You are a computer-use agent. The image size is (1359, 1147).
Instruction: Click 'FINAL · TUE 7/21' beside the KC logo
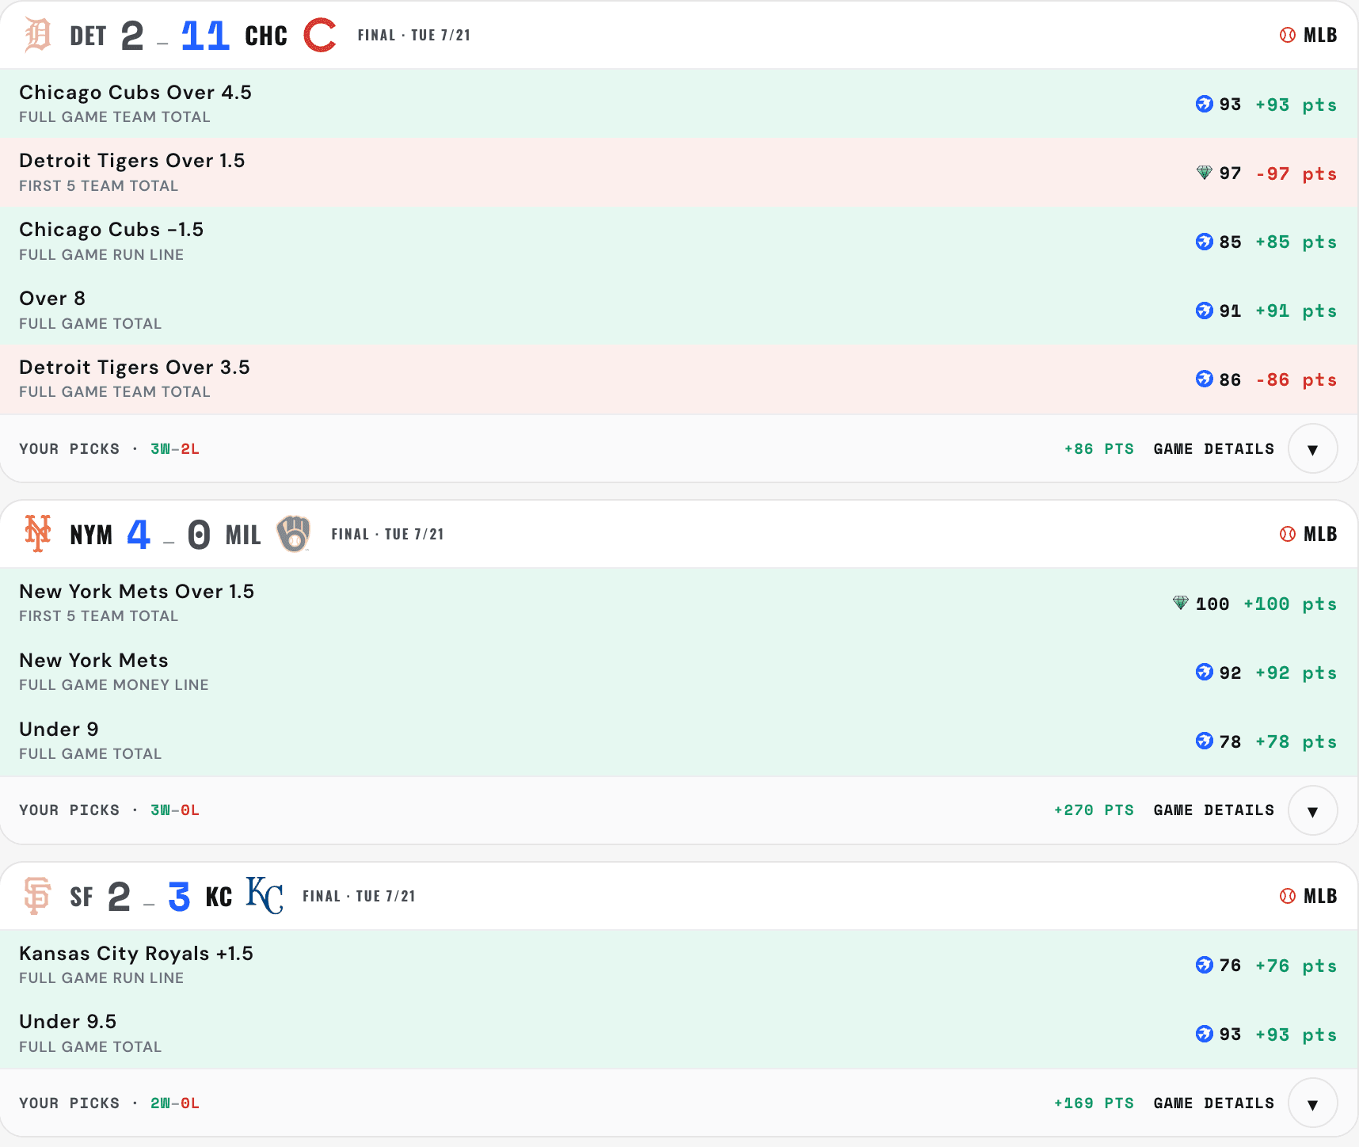tap(360, 896)
